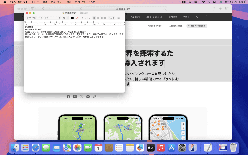Open App Store from the Dock
248x155 pixels.
coord(171,148)
